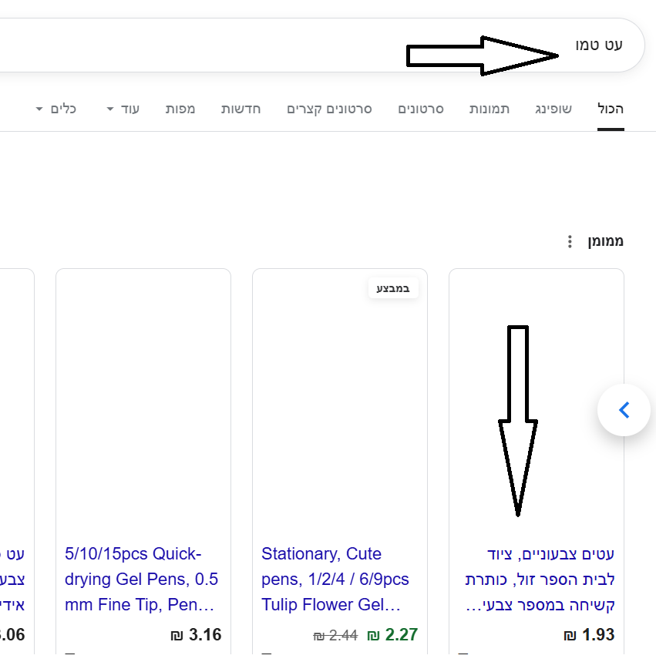The image size is (656, 662).
Task: Click the struck-through 2.44 ₪ original price
Action: coord(335,636)
